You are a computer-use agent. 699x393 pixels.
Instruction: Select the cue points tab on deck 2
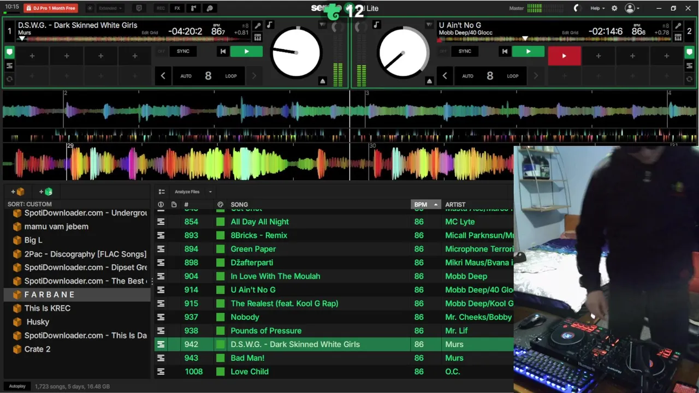690,52
